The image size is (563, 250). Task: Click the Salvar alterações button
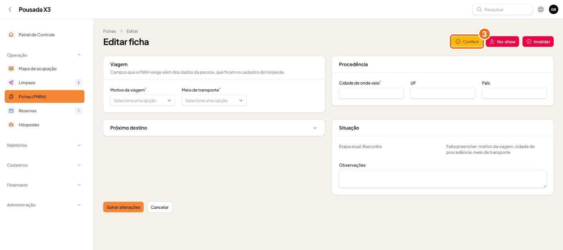click(x=124, y=207)
